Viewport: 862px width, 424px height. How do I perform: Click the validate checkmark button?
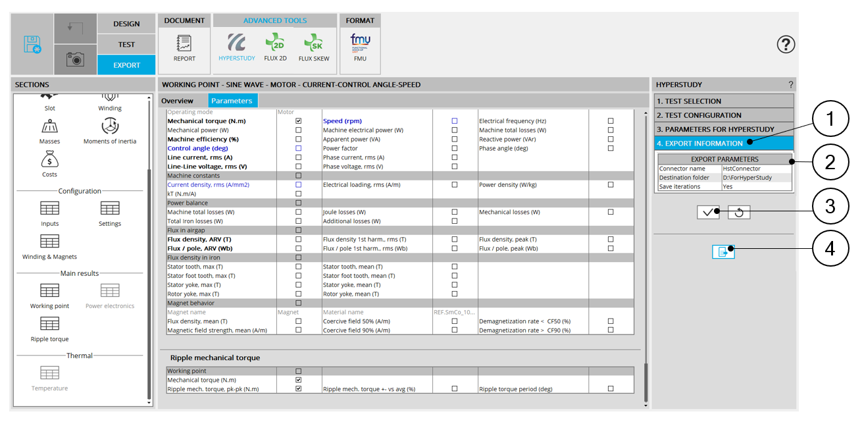pyautogui.click(x=708, y=213)
